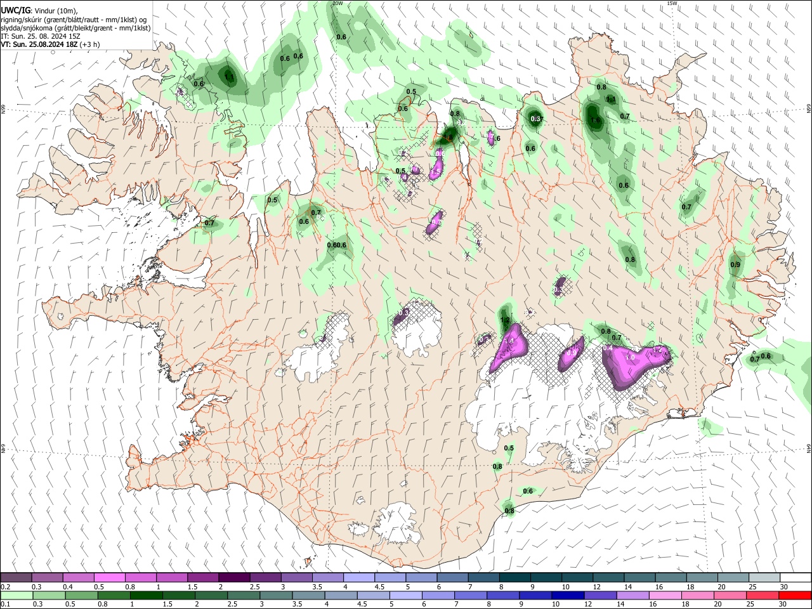Select the white 30 swatch on upper scale

[796, 577]
